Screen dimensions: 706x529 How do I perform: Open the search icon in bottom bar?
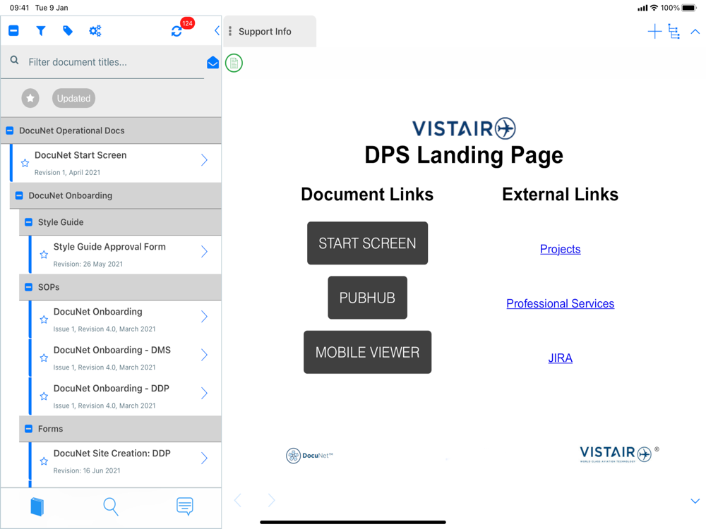111,506
